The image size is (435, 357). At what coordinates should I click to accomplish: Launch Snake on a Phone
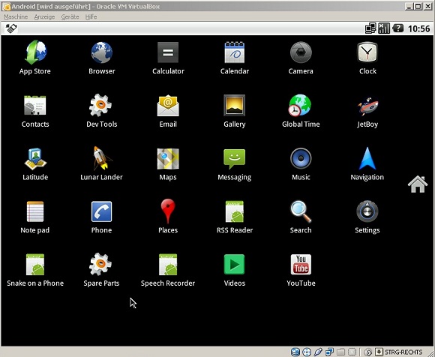tap(35, 270)
